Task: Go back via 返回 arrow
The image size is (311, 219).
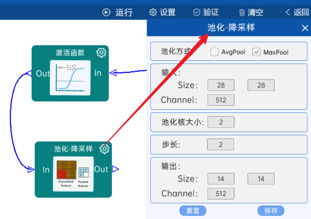Action: click(x=288, y=12)
